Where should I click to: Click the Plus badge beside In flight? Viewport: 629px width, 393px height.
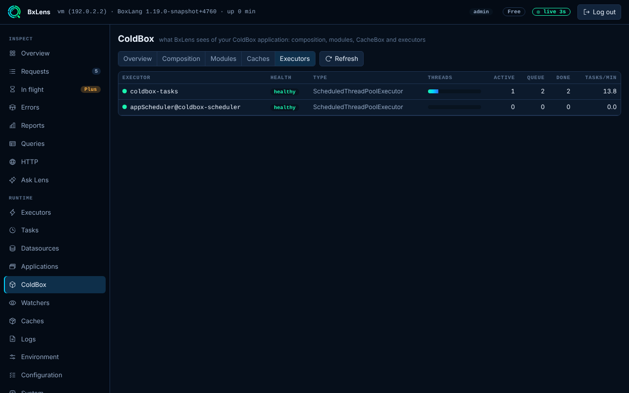[x=90, y=89]
